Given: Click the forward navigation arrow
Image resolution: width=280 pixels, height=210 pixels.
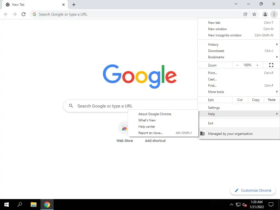Looking at the screenshot, I should pos(15,14).
